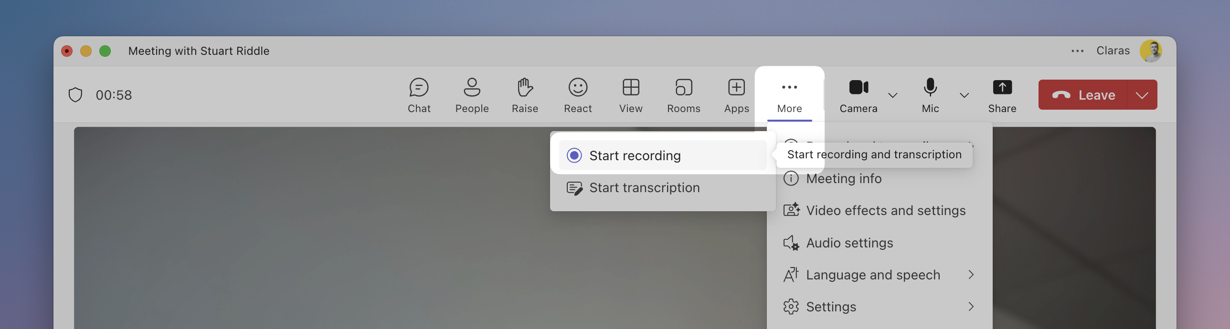Expand the Language and speech submenu

pos(879,275)
